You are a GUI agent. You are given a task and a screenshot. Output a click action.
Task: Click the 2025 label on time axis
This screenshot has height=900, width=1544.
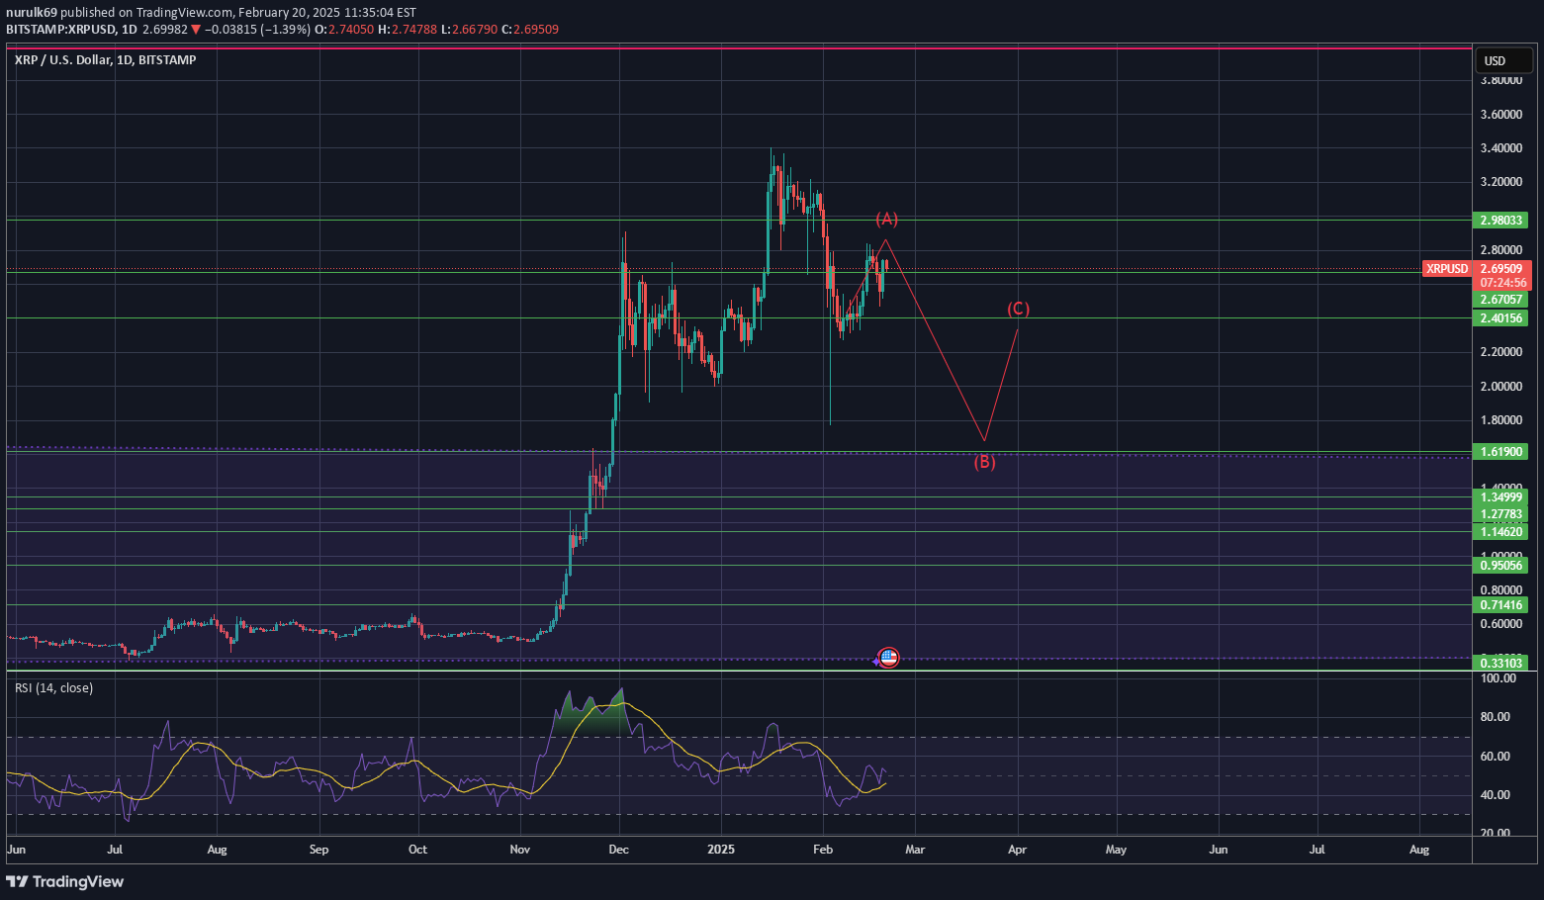[x=721, y=850]
